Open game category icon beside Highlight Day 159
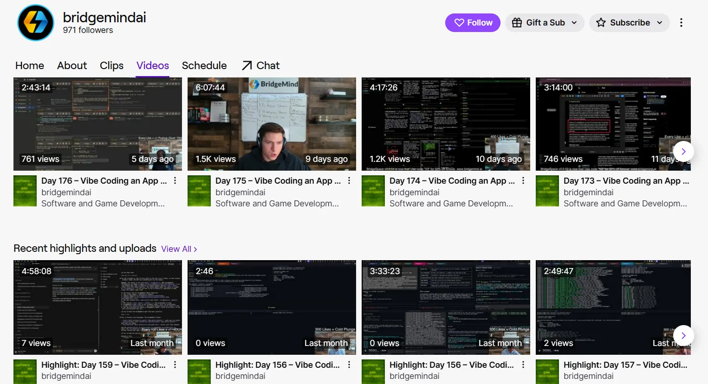 25,372
